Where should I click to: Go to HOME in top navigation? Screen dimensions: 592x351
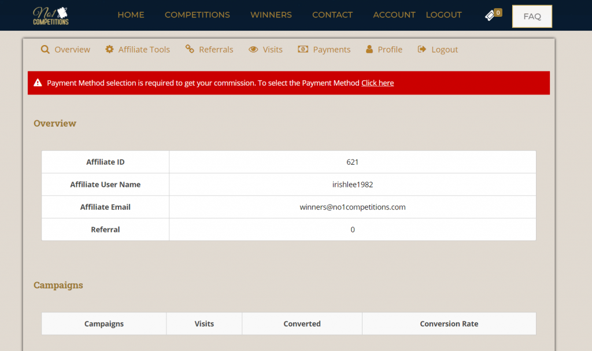131,14
